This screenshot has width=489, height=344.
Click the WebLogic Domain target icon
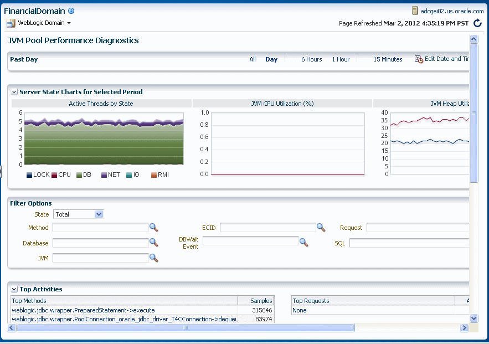11,23
